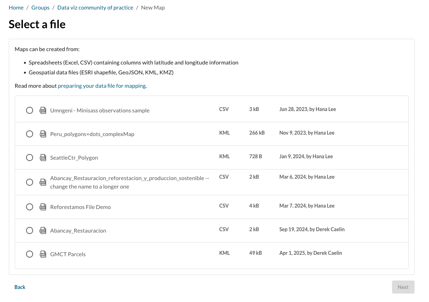
Task: Click the 49 kB file size value
Action: pyautogui.click(x=255, y=253)
